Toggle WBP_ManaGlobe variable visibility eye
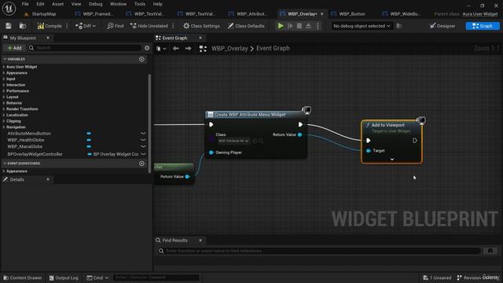Image resolution: width=503 pixels, height=283 pixels. point(143,147)
